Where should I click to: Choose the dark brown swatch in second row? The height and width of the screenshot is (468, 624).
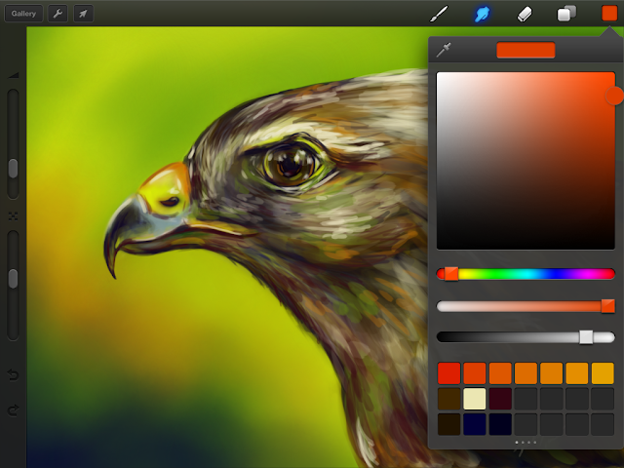pos(448,399)
